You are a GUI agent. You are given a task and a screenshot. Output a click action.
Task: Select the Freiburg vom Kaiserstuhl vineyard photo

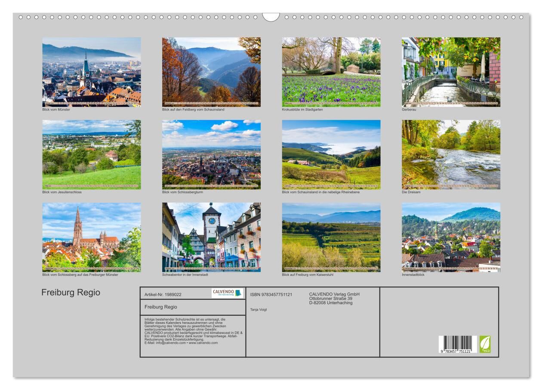coord(331,237)
